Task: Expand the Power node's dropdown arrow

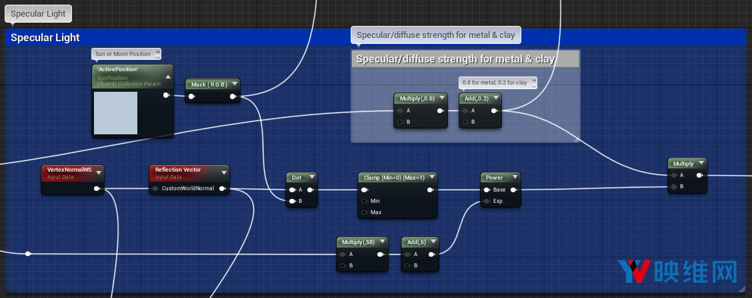Action: click(x=515, y=178)
